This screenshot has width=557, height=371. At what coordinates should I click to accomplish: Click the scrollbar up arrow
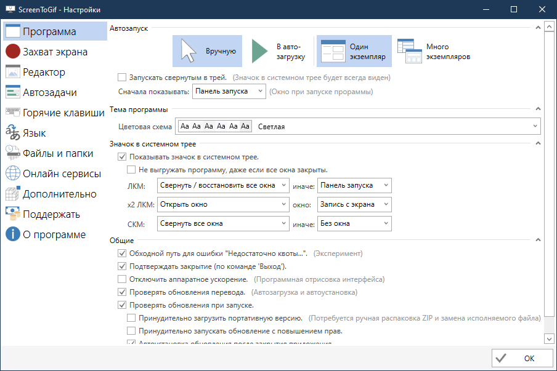549,26
